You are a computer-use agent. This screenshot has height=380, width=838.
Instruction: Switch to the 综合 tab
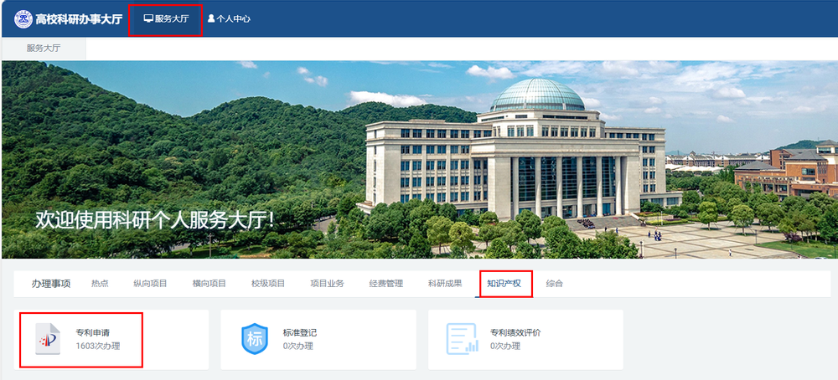tap(555, 284)
